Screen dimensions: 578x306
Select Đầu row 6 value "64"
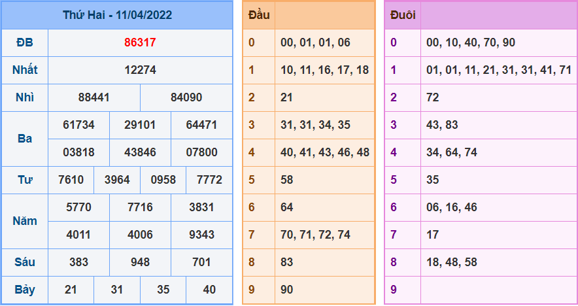tap(286, 207)
